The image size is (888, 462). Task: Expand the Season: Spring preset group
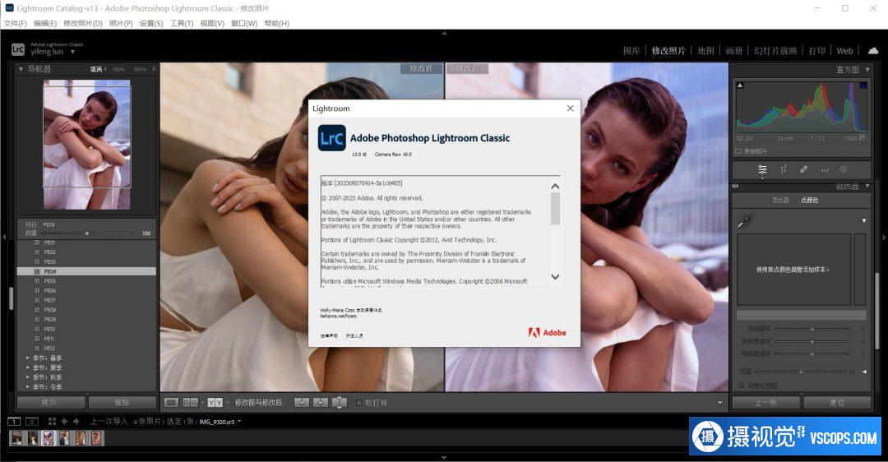point(28,358)
